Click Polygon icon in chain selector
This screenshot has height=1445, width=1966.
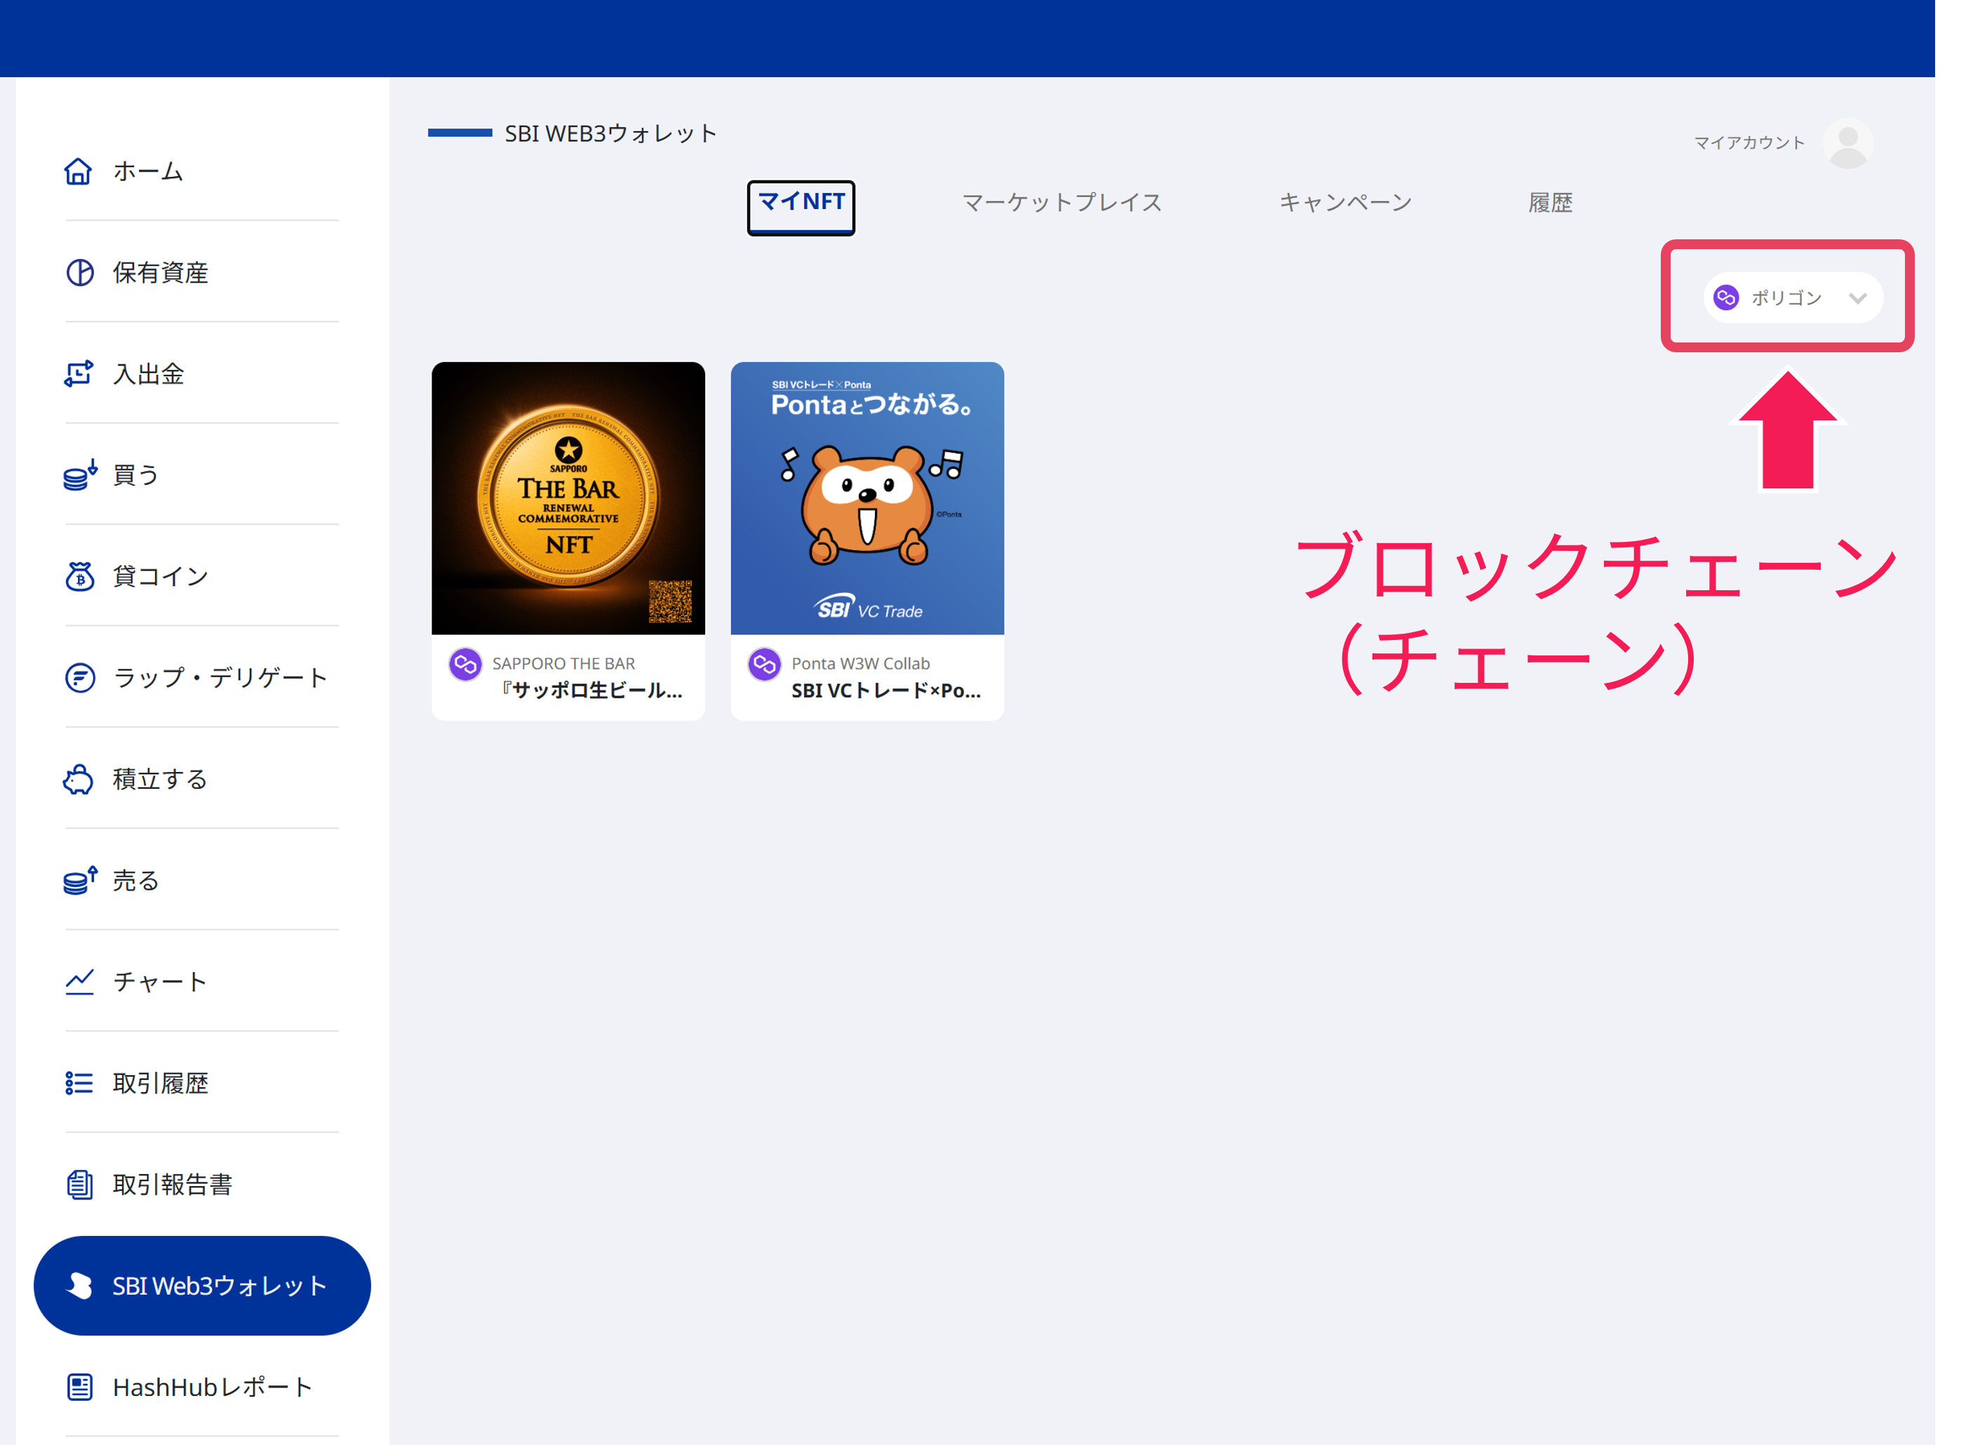tap(1725, 298)
